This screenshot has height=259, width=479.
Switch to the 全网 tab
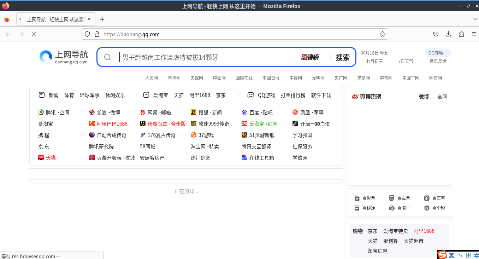tap(442, 96)
